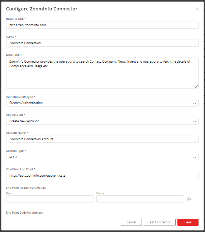Open the Add Account dropdown

click(102, 121)
